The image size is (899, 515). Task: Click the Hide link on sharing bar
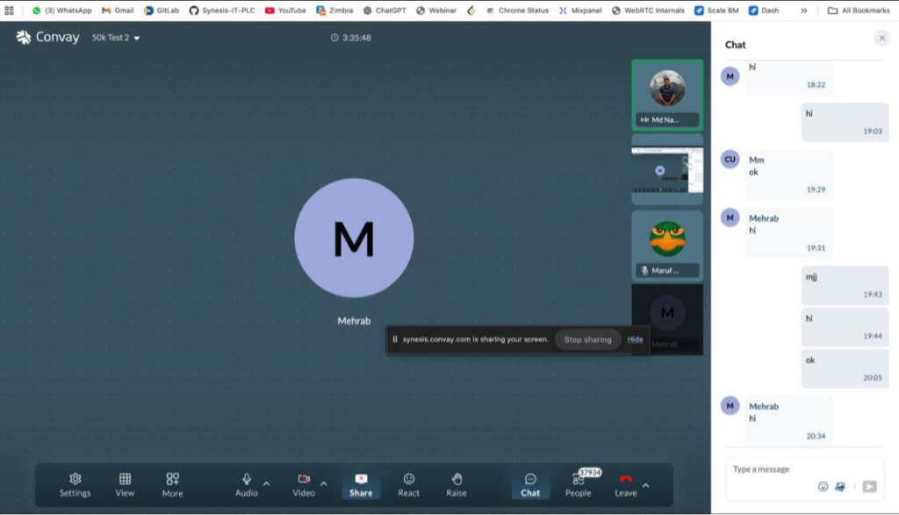pyautogui.click(x=635, y=340)
